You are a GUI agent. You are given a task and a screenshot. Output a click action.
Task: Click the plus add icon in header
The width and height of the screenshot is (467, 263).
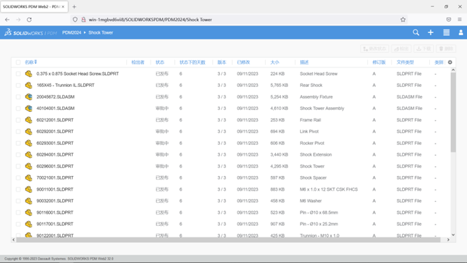(x=431, y=32)
